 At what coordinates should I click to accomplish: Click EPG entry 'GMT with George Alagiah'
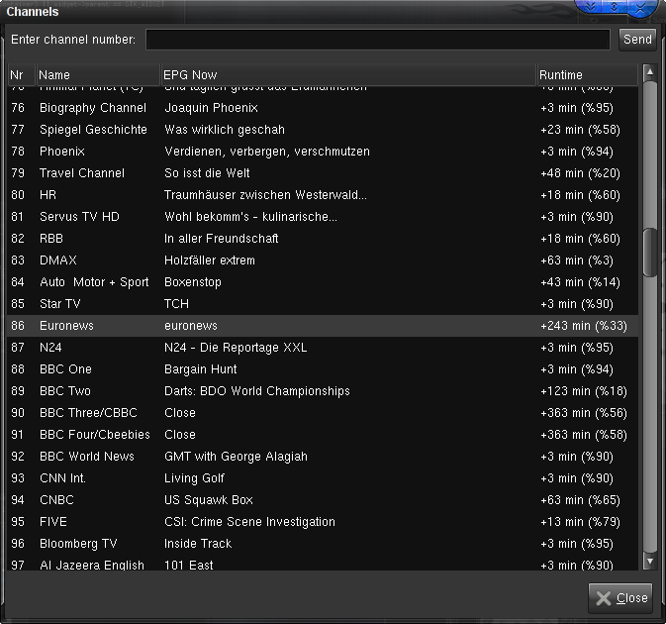coord(237,457)
